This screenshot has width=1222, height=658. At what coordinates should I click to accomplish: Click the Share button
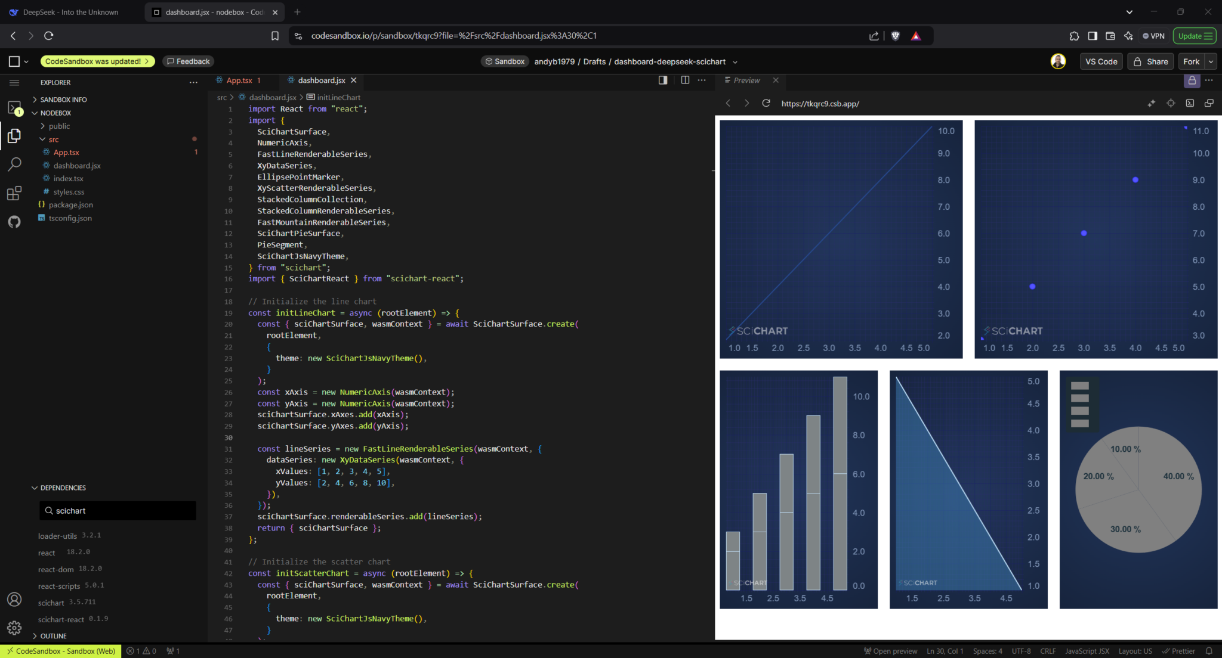click(x=1150, y=61)
